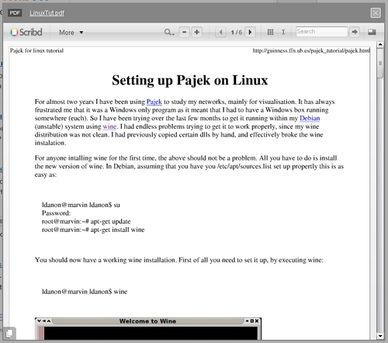Open the LinuxTut.pdf file link
This screenshot has width=388, height=343.
pos(47,12)
